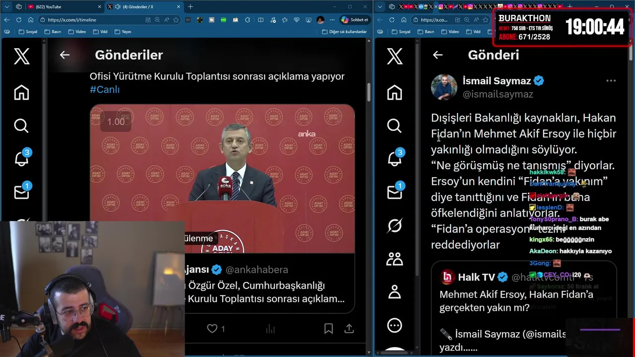Open search in left window X sidebar
The height and width of the screenshot is (357, 635).
tap(21, 126)
